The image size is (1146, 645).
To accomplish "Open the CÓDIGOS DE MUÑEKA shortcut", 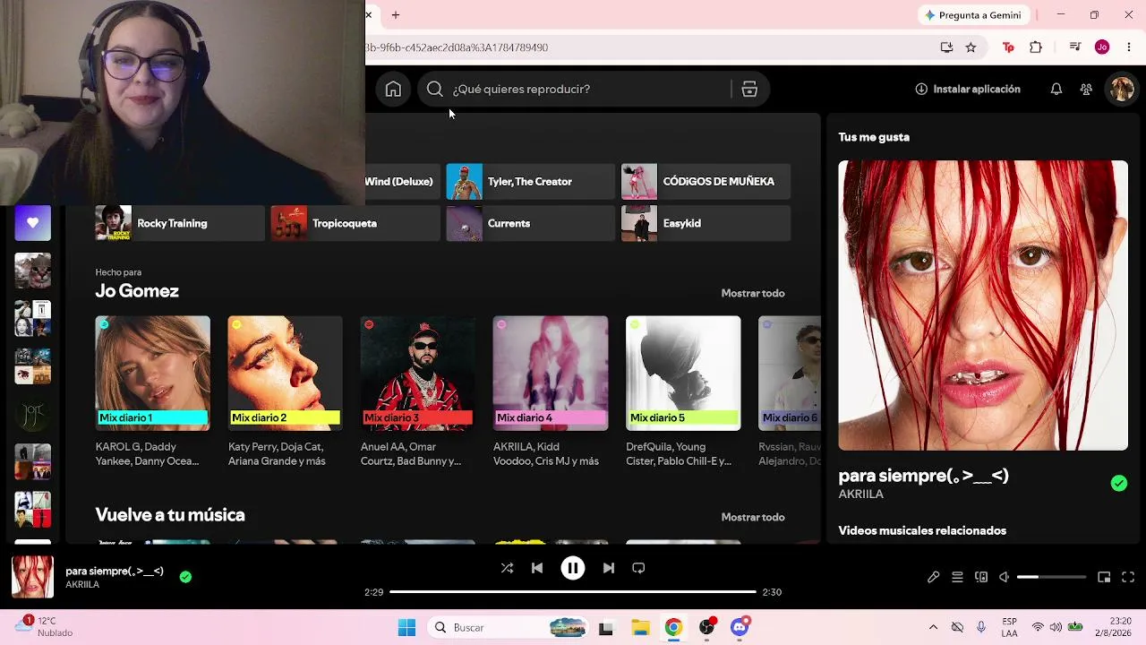I will (706, 181).
